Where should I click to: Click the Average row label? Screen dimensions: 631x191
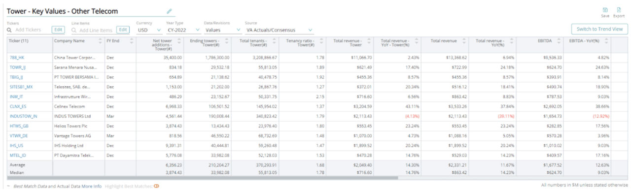click(17, 165)
